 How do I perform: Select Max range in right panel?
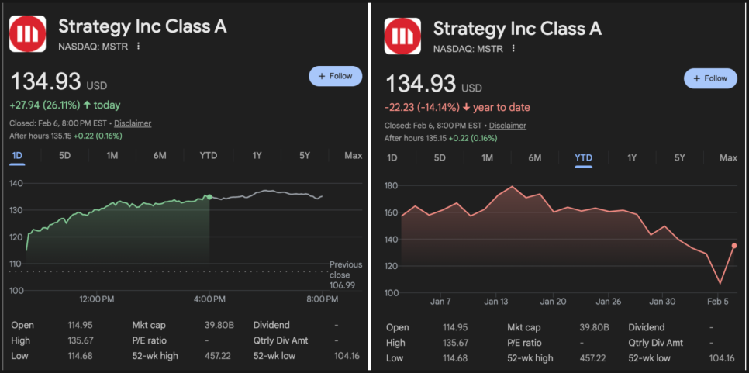click(x=728, y=158)
